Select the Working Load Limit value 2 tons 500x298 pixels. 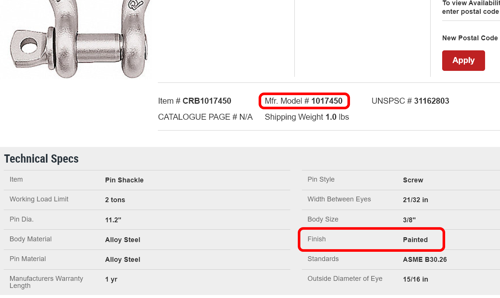(115, 200)
